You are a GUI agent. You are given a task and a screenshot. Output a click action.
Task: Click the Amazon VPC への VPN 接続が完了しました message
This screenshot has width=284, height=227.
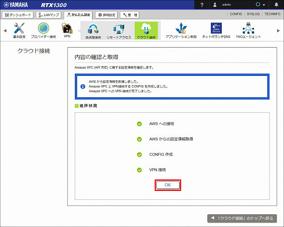[120, 91]
